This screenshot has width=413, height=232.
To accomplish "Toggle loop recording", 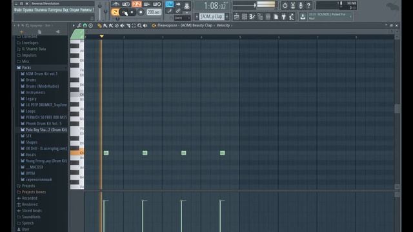I will click(157, 5).
